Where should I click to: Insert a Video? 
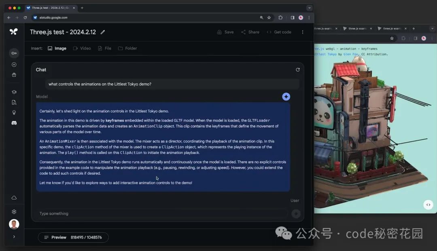coord(82,49)
